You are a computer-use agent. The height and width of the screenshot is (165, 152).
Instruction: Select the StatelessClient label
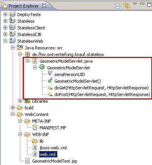click(x=31, y=28)
